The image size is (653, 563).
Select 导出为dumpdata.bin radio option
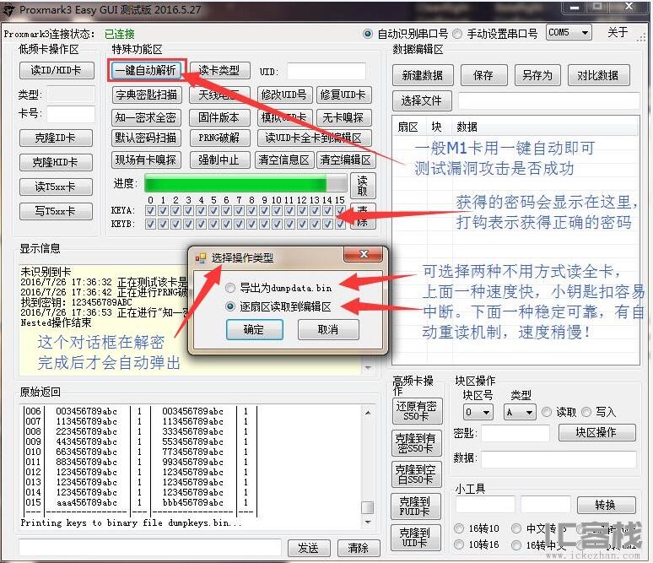coord(229,288)
